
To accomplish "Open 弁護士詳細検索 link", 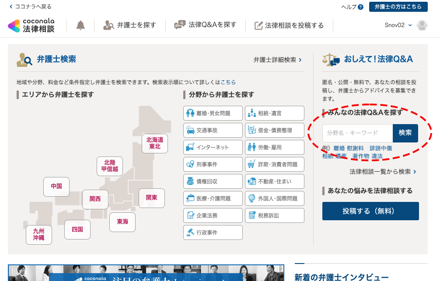I will [278, 60].
